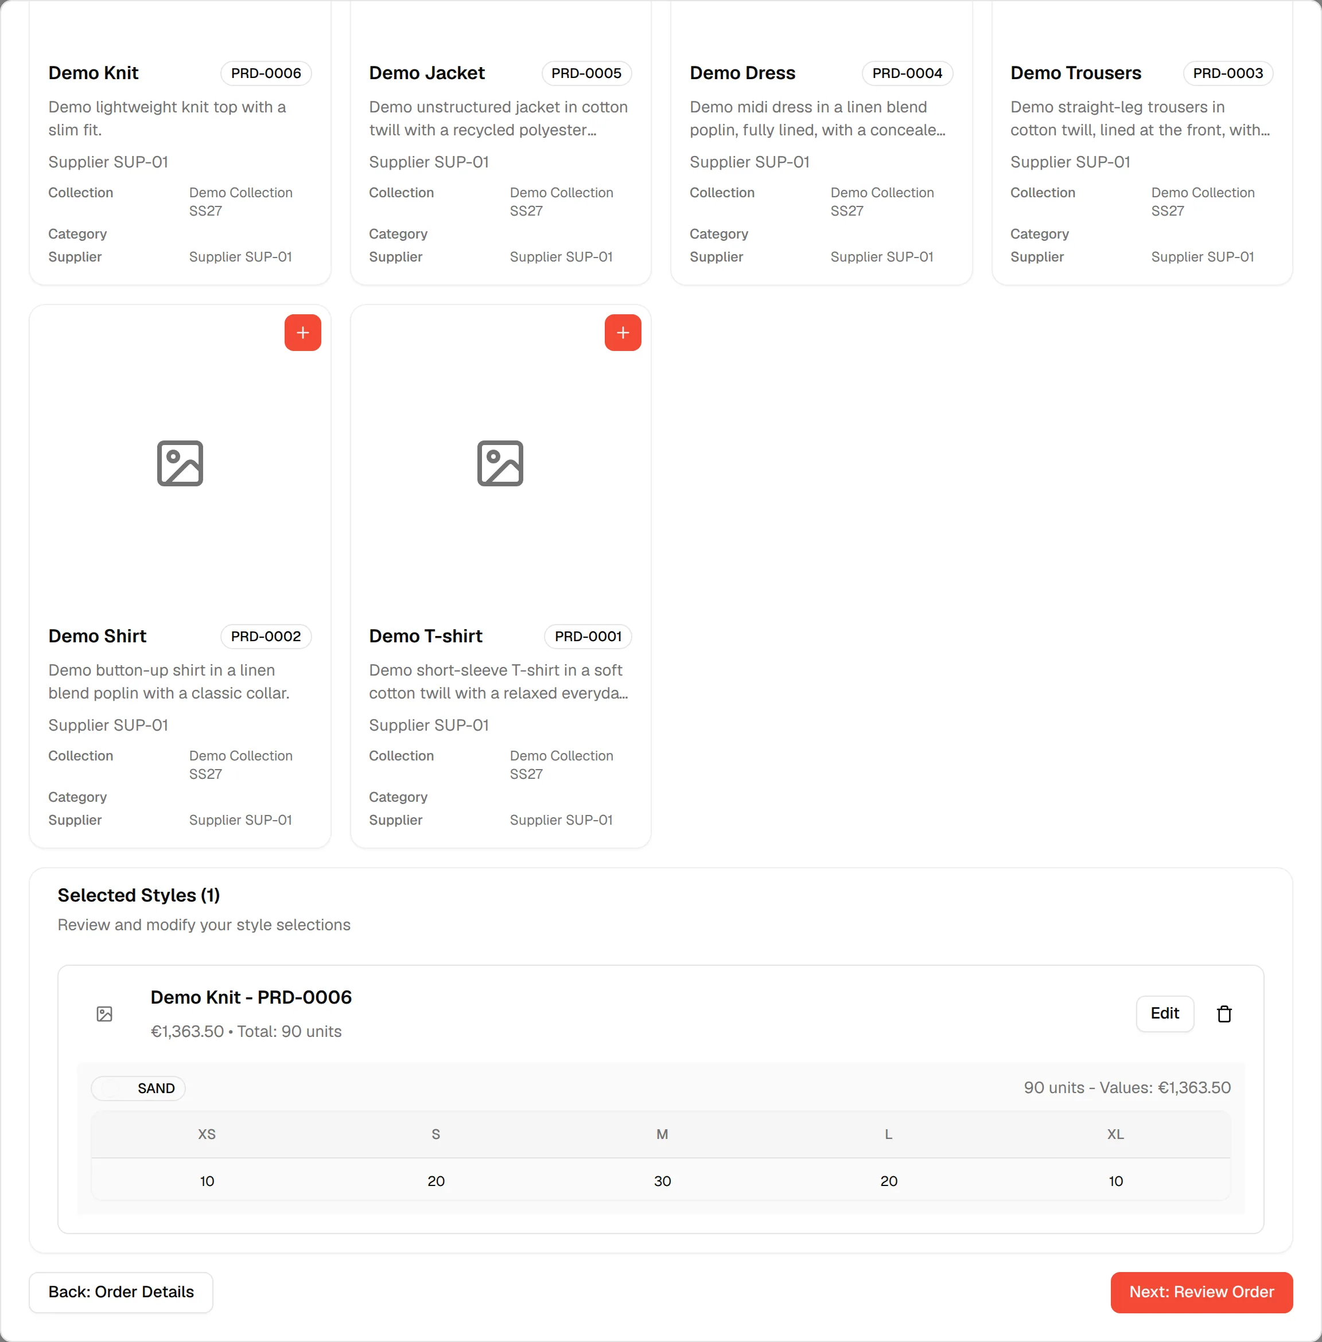
Task: Select the Demo Dress card title
Action: [742, 73]
